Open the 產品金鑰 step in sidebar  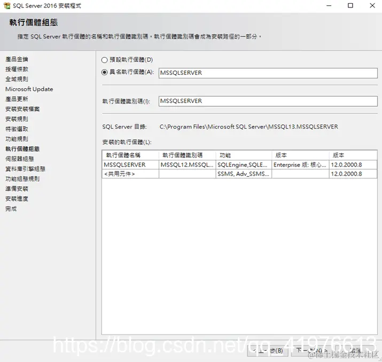(17, 59)
